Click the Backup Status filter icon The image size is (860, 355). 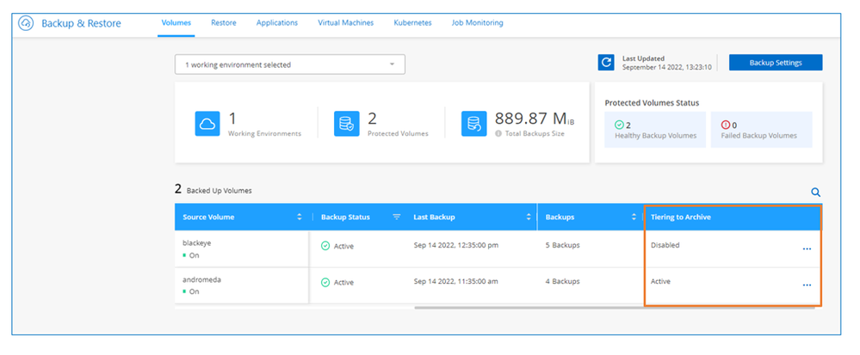397,217
